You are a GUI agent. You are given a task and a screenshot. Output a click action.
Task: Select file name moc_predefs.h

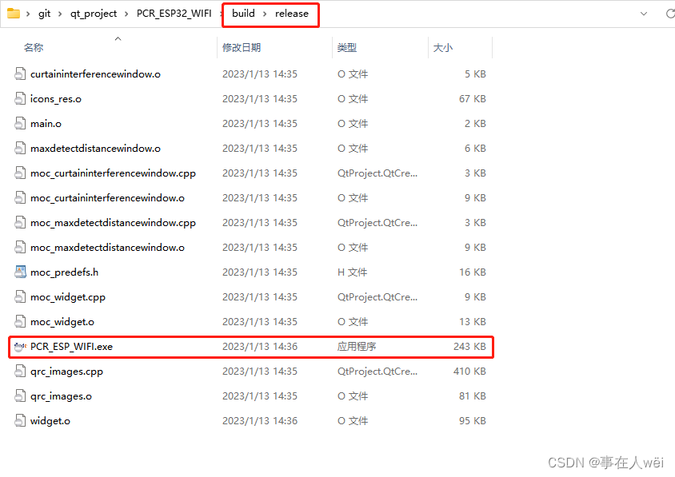coord(64,272)
